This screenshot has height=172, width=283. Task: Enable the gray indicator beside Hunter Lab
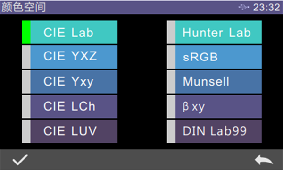click(171, 32)
